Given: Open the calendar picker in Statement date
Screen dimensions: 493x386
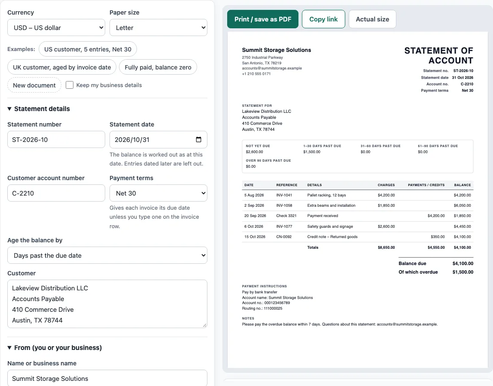Looking at the screenshot, I should [x=198, y=139].
